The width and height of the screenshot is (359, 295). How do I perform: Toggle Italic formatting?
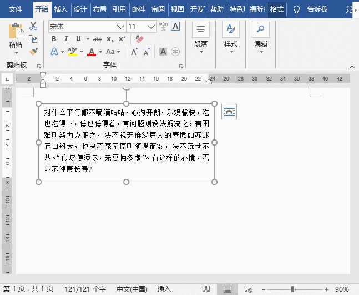(66, 39)
